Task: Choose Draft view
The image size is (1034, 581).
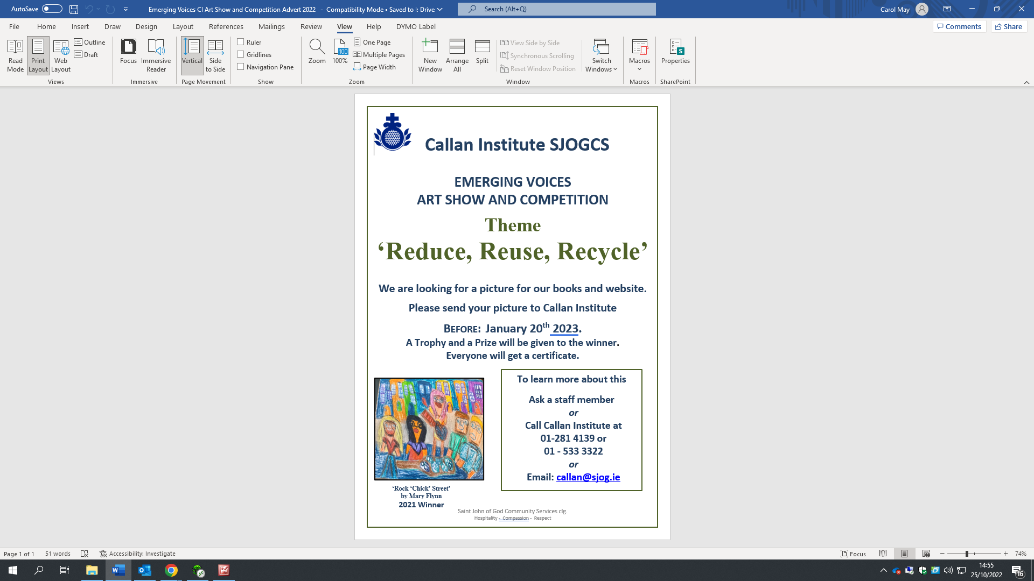Action: [86, 54]
